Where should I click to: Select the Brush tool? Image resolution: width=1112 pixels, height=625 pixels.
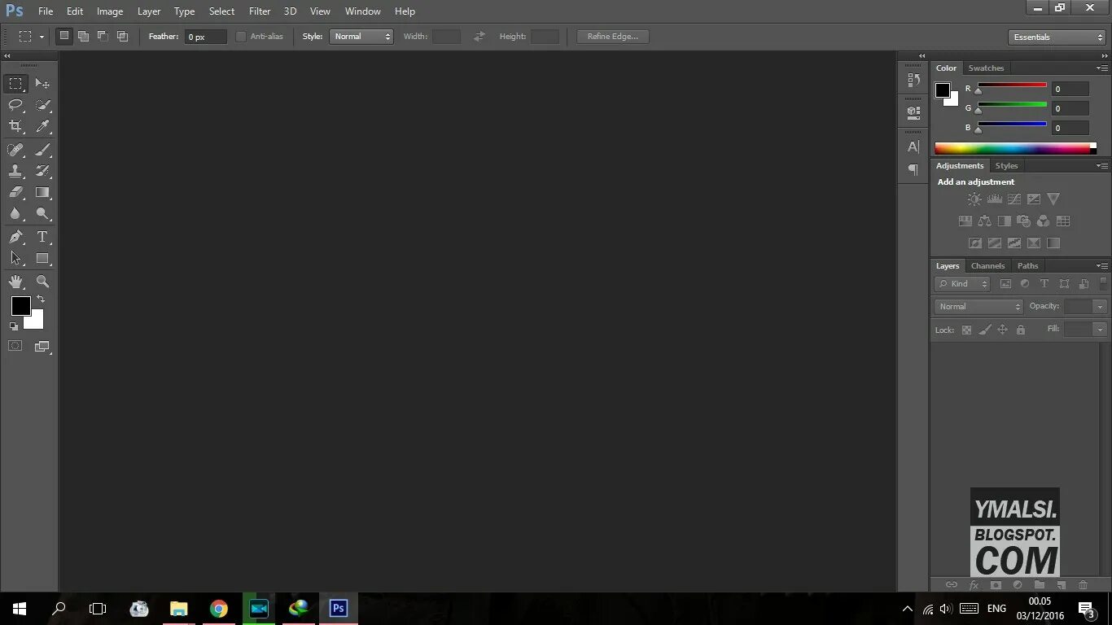[x=42, y=150]
